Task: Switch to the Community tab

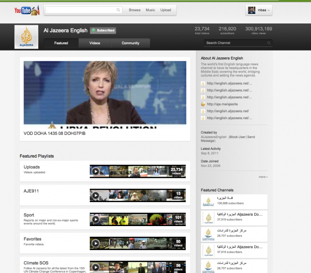Action: pos(130,43)
